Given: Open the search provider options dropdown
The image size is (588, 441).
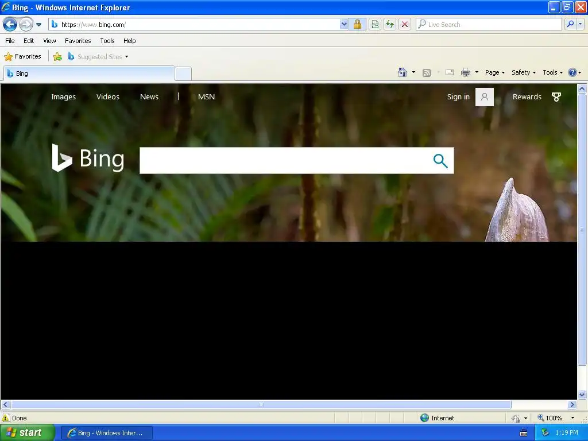Looking at the screenshot, I should [x=581, y=24].
